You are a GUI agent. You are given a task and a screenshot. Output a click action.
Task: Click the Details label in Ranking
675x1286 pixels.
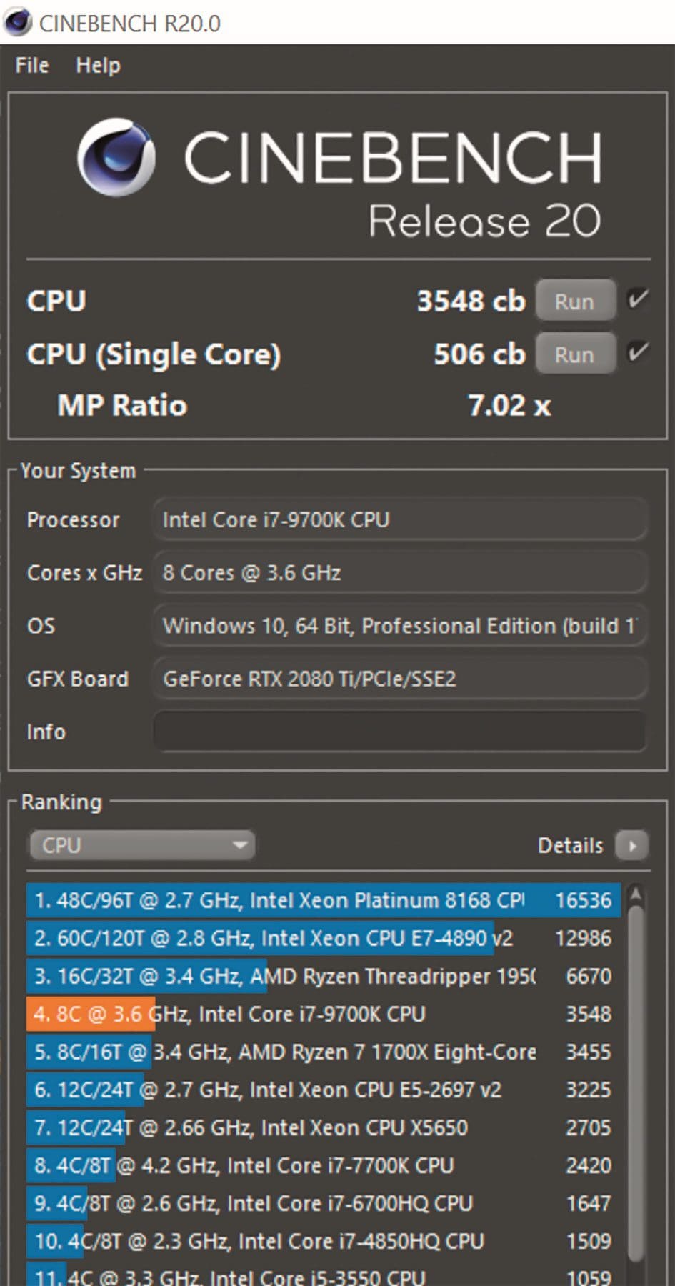[x=570, y=845]
